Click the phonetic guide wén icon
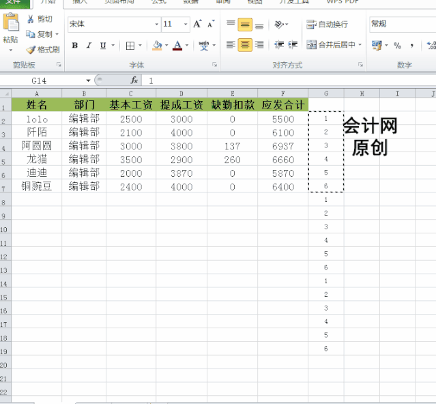 (x=204, y=45)
